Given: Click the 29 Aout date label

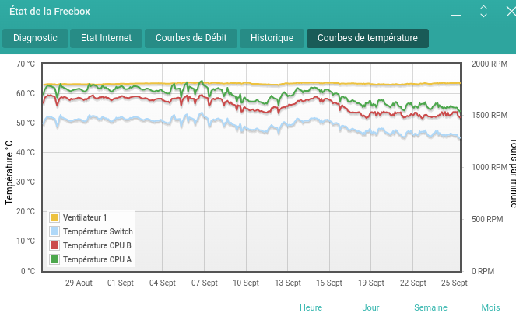Looking at the screenshot, I should point(79,283).
